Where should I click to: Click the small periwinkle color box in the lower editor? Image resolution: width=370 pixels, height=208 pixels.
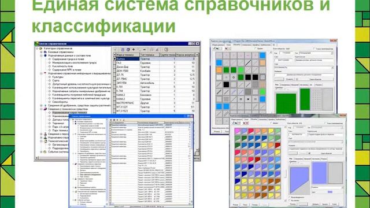point(330,192)
